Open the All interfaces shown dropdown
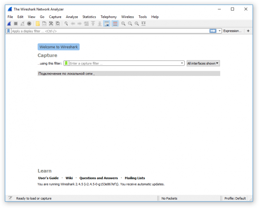Viewport: 259px width, 208px height. [203, 63]
